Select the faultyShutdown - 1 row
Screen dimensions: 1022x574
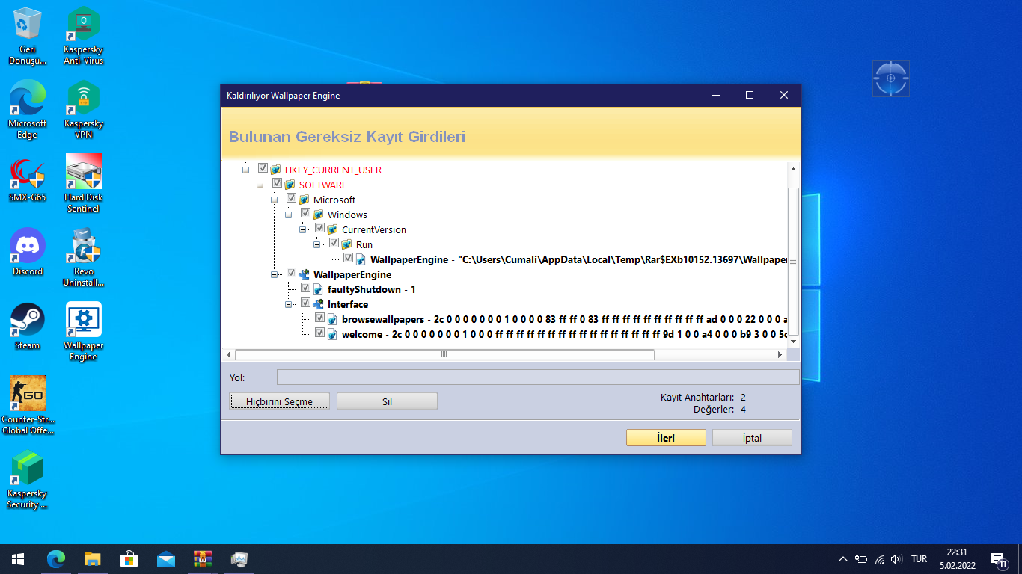tap(372, 289)
